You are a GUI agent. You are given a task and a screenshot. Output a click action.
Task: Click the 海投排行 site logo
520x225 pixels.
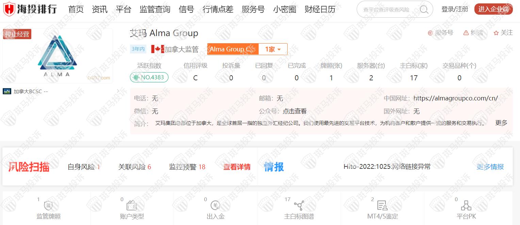30,9
